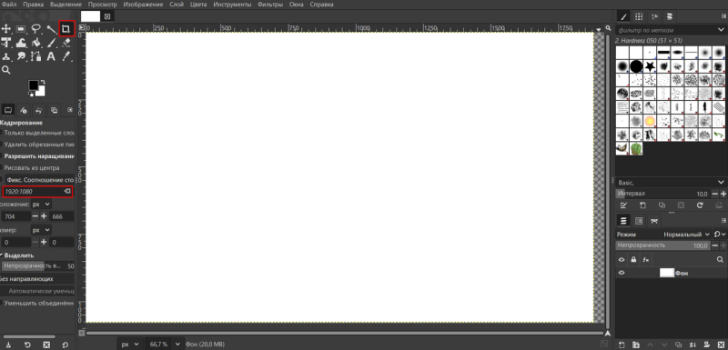Select the Move tool

pos(6,29)
